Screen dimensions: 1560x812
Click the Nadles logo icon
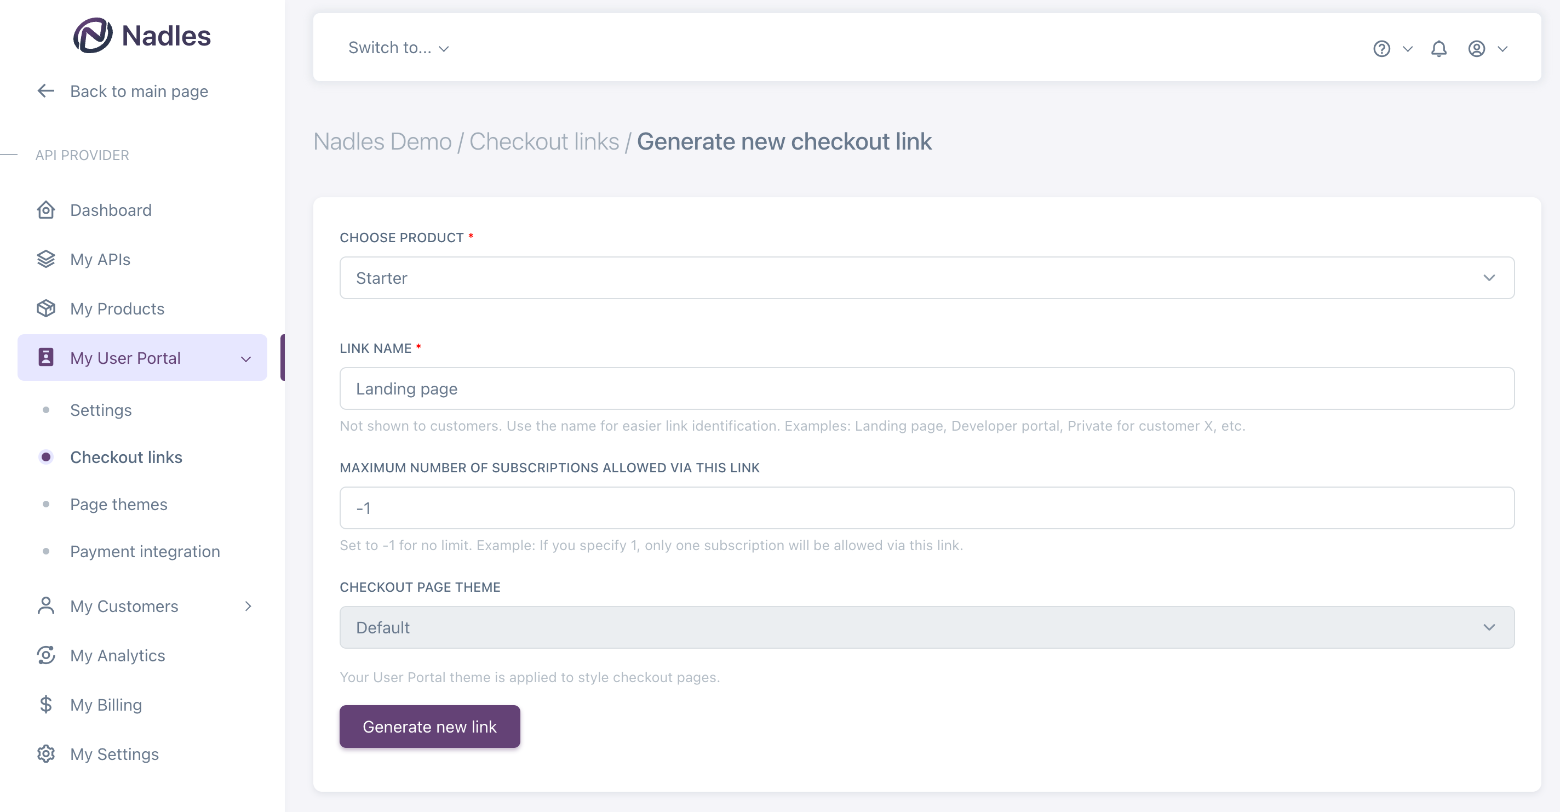point(93,35)
